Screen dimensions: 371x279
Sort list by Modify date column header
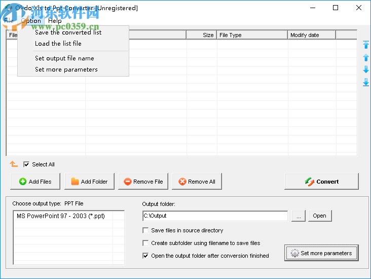click(x=312, y=35)
